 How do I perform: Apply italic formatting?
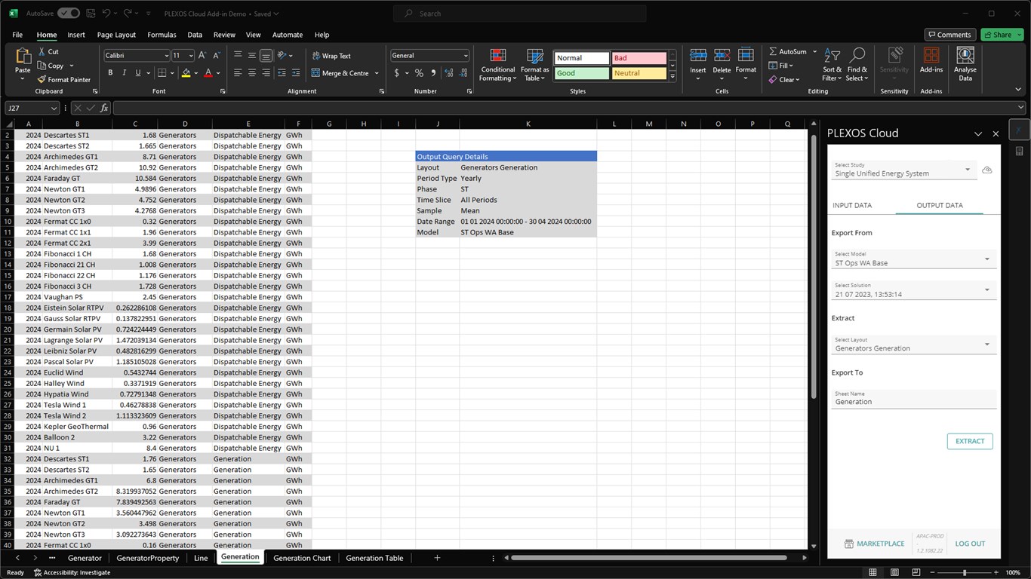coord(124,73)
